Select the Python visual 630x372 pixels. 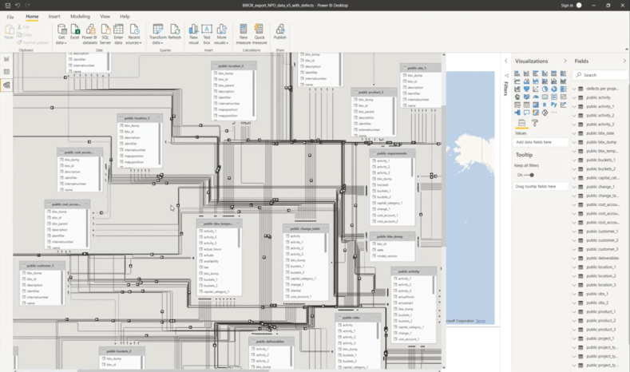[554, 105]
